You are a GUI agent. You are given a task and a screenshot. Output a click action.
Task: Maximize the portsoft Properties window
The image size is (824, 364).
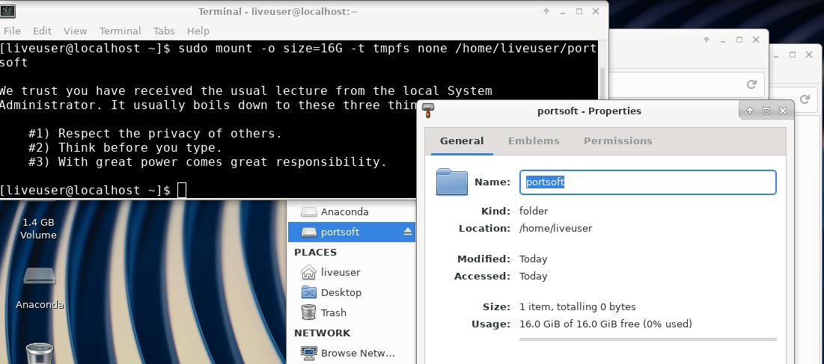pos(766,111)
